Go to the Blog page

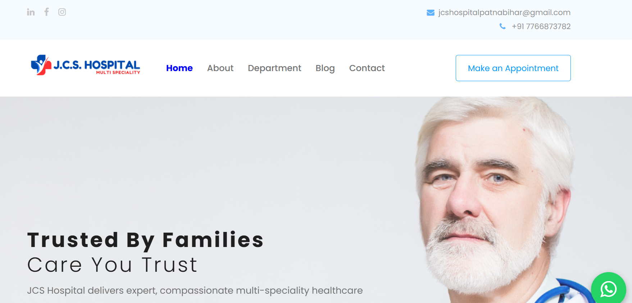point(325,68)
